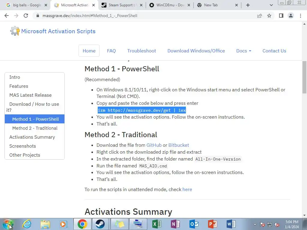Reload the current page
The width and height of the screenshot is (307, 230).
tap(26, 16)
